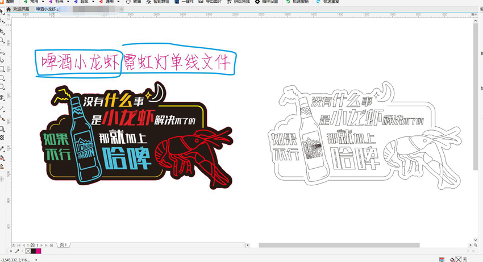Click the navigator zoom icon at corner
The image size is (483, 262).
tap(476, 245)
